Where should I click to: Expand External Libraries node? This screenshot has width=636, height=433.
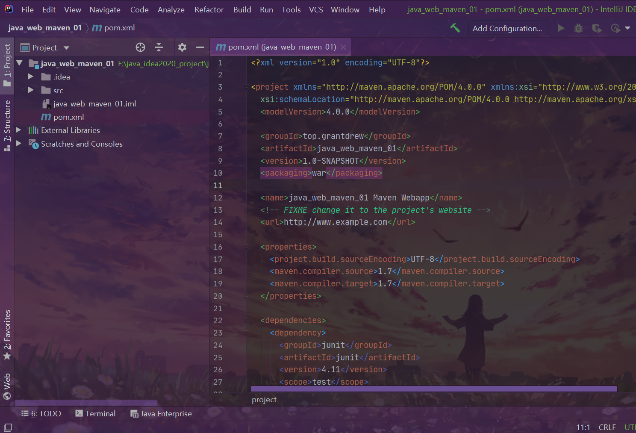[x=18, y=130]
